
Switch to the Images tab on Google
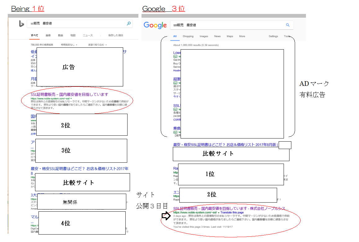point(204,36)
